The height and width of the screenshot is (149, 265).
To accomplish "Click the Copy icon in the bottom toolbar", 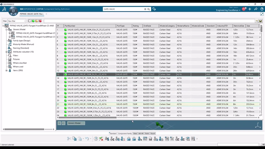I will pos(75,139).
